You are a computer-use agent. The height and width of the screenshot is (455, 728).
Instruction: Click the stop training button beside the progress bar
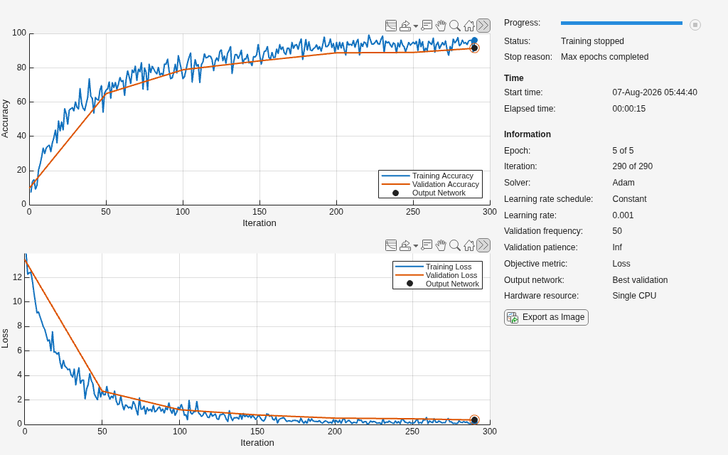[695, 25]
